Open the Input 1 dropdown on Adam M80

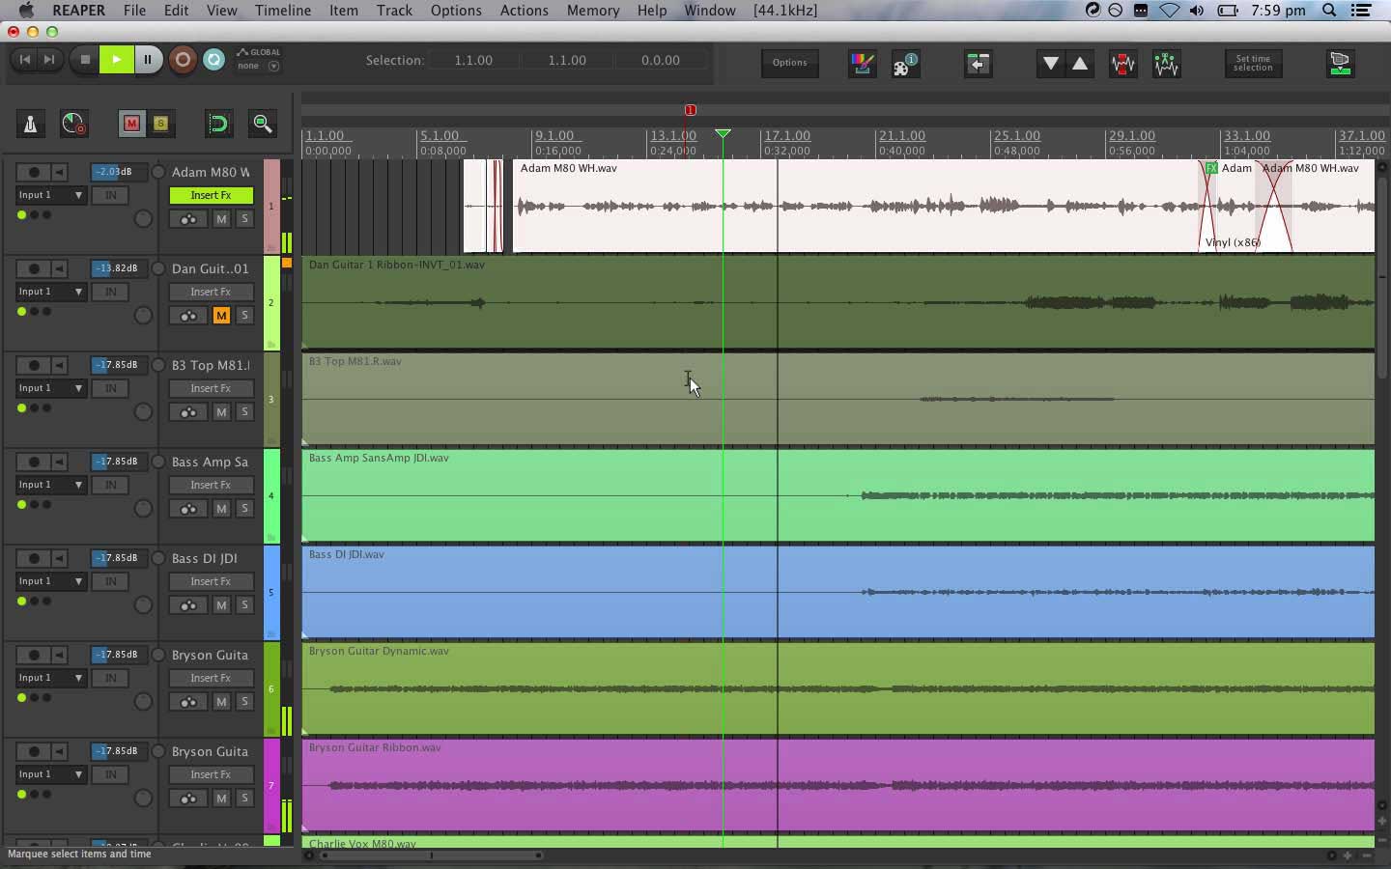pyautogui.click(x=51, y=195)
